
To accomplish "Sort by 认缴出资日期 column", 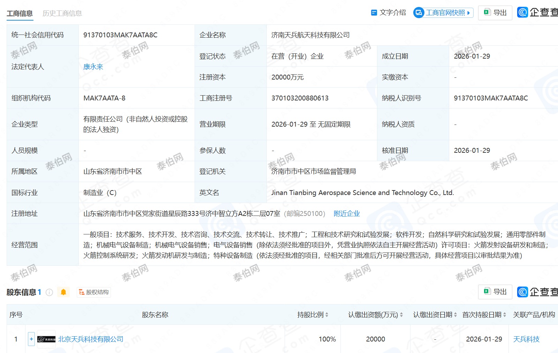I will pos(455,315).
